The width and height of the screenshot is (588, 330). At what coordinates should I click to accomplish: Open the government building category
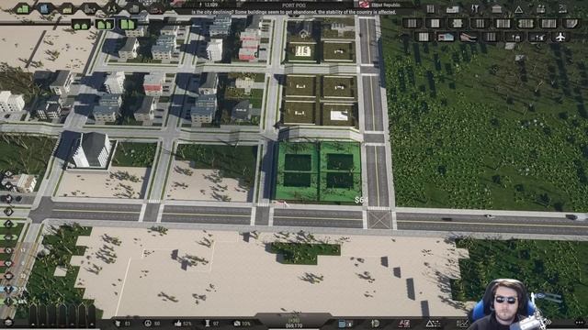[x=496, y=9]
